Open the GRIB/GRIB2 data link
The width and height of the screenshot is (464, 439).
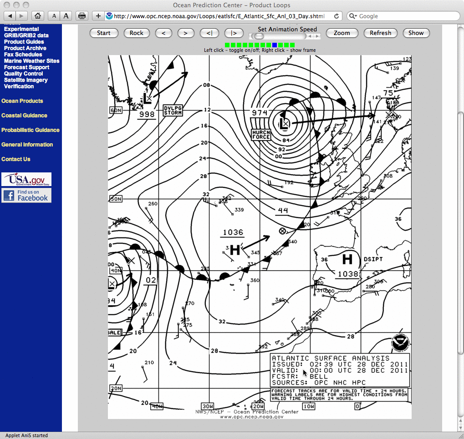(26, 35)
